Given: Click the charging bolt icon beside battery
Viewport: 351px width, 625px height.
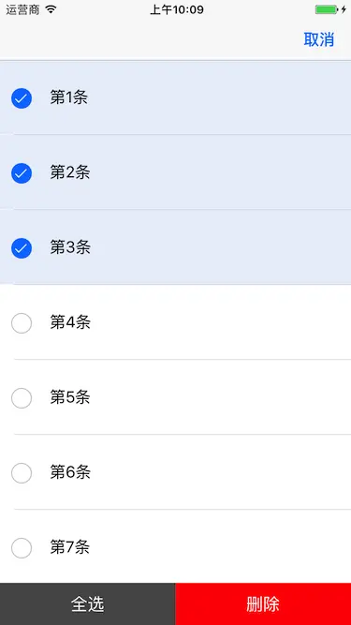Looking at the screenshot, I should (x=344, y=9).
